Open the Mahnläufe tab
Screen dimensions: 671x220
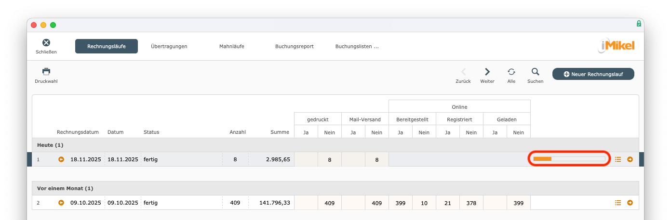coord(231,46)
